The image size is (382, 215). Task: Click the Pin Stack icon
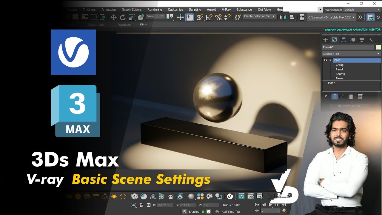pyautogui.click(x=326, y=96)
